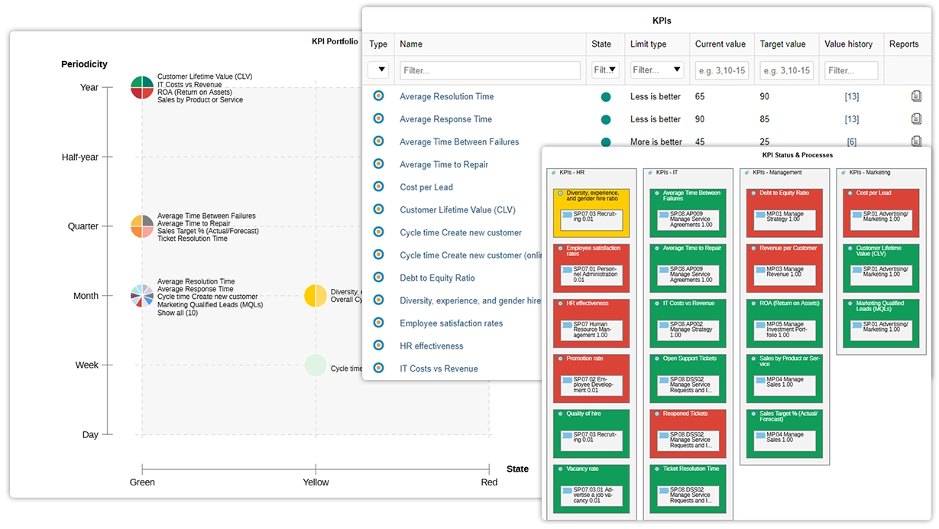Sort by the Target value column header
Screen dimensions: 939x529
coord(782,44)
